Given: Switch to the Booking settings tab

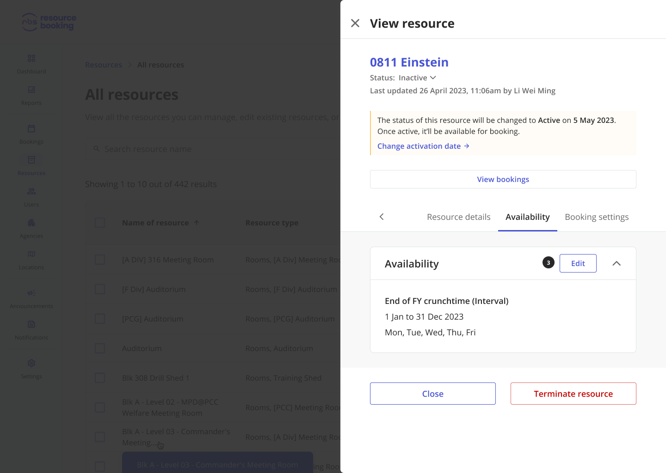Looking at the screenshot, I should point(597,217).
